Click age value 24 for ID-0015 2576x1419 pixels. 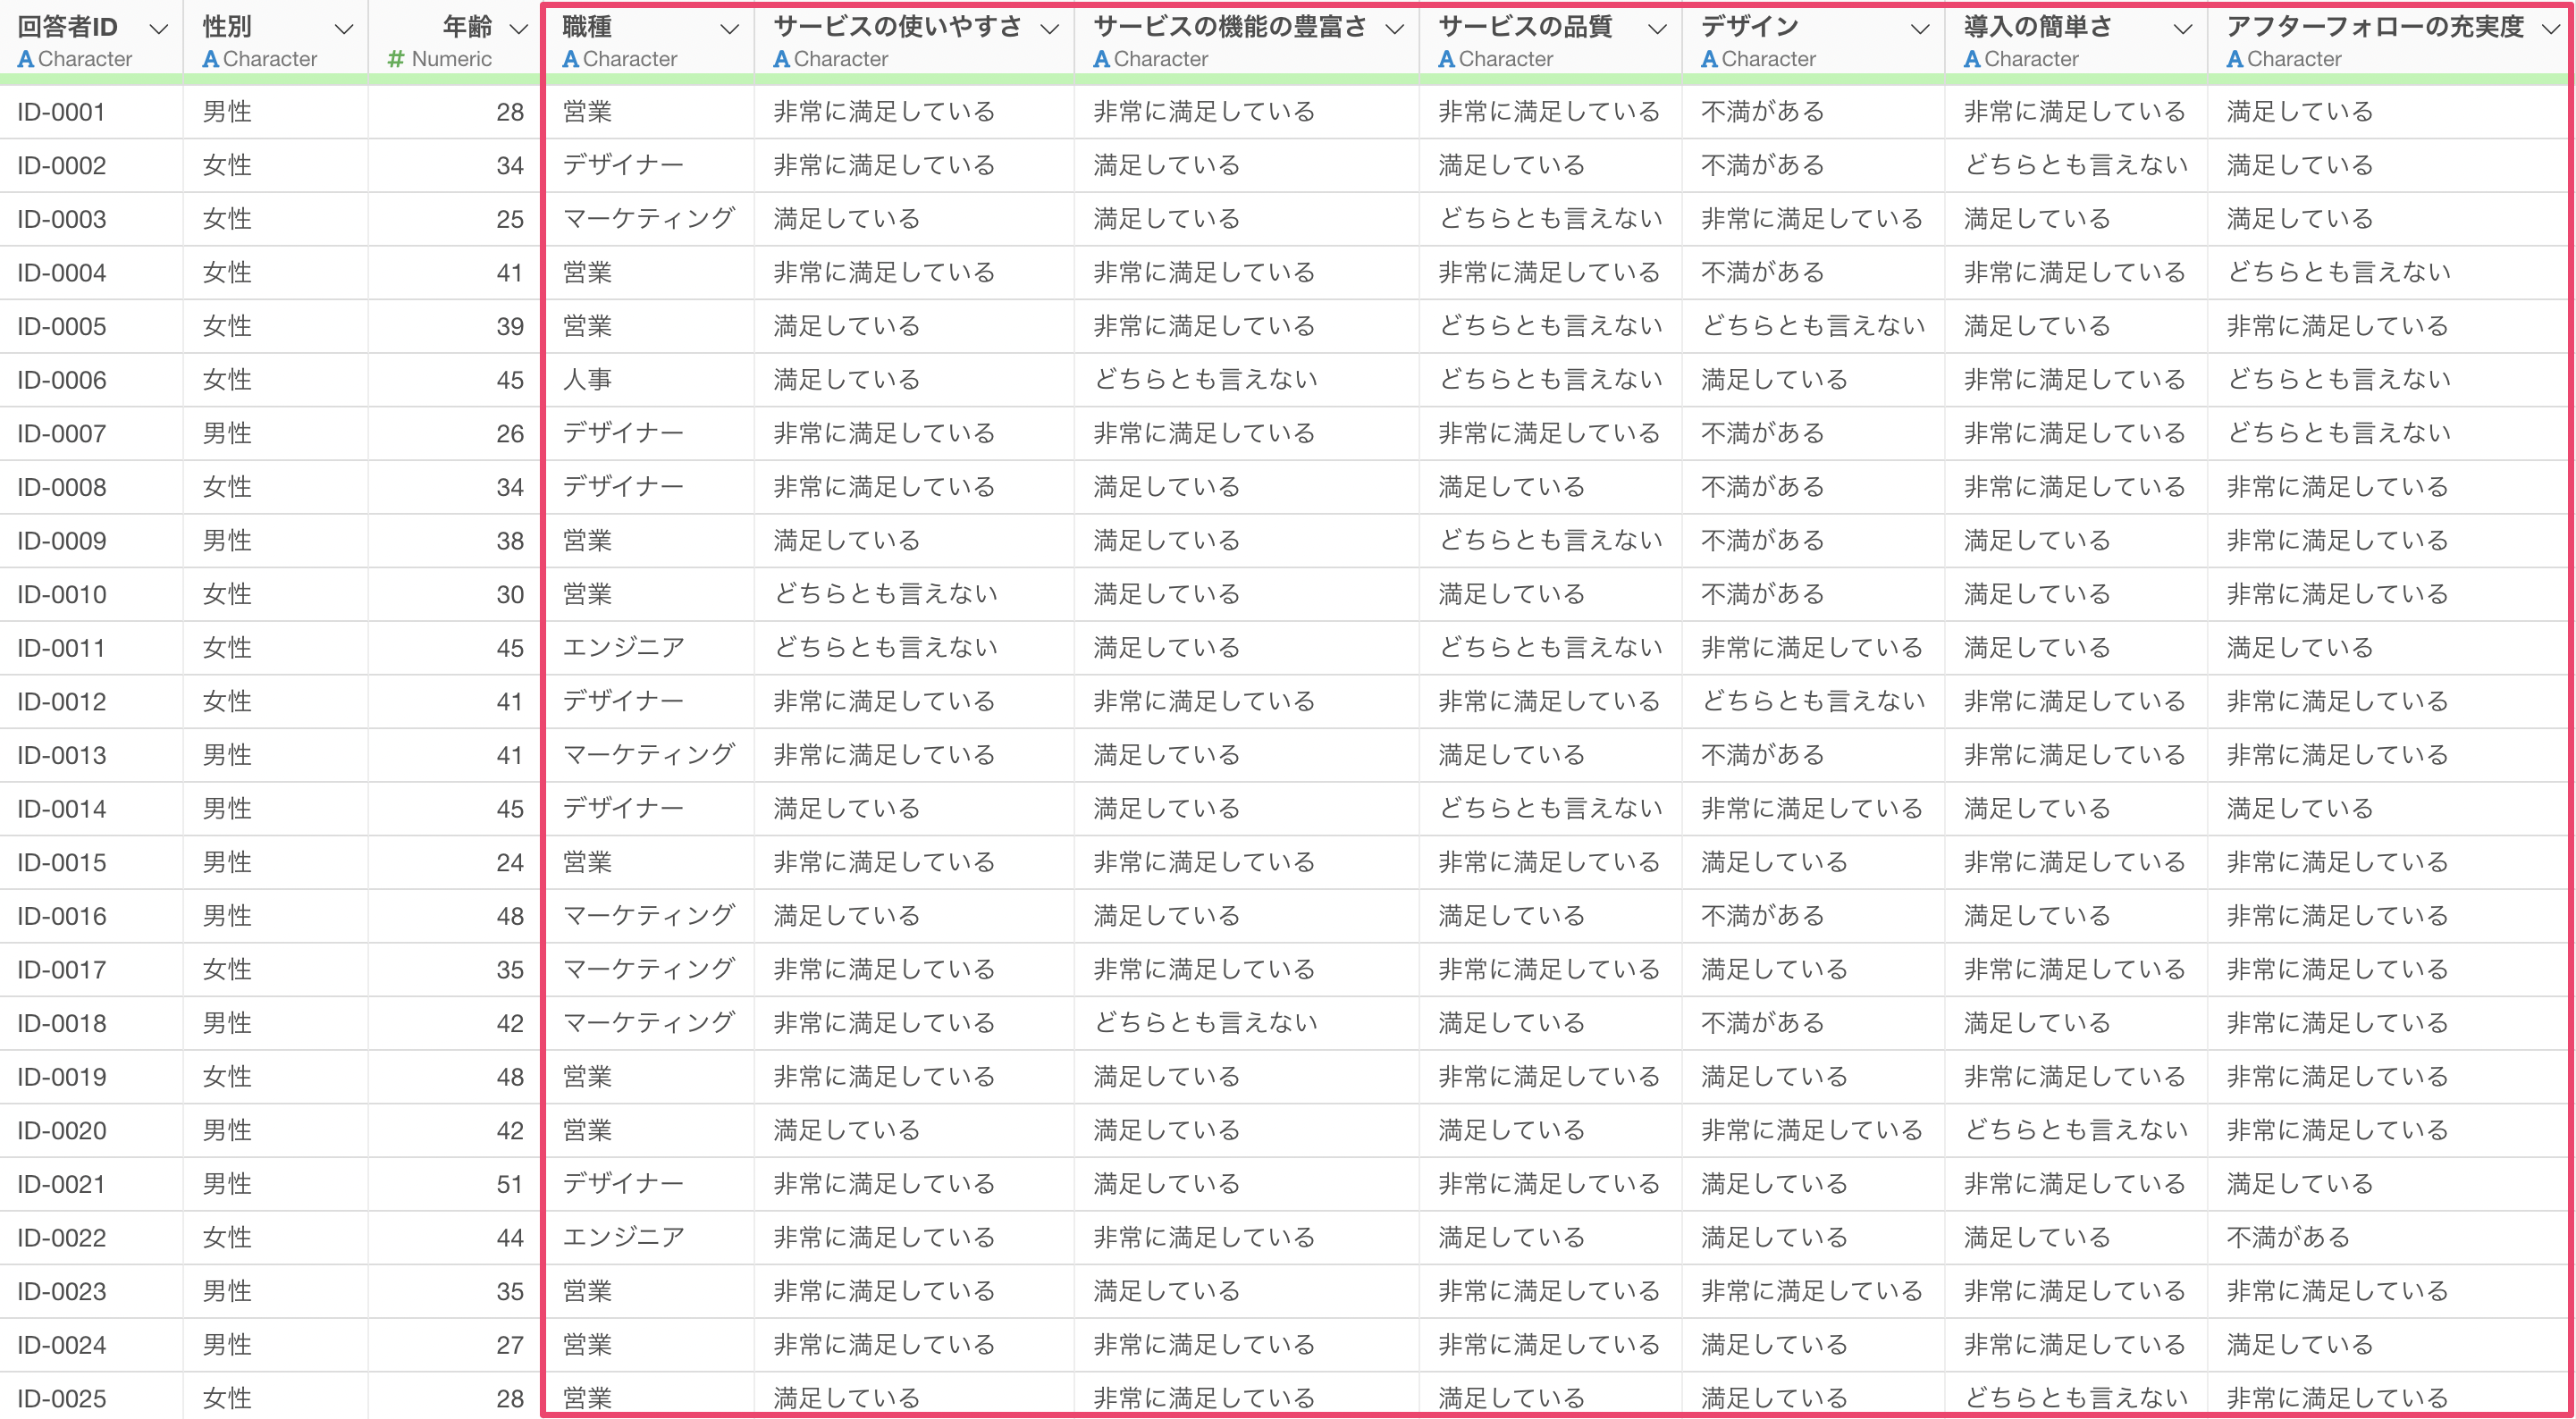(510, 863)
